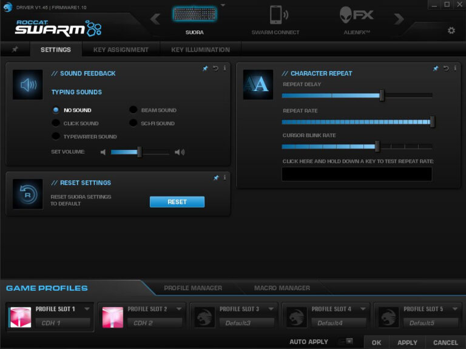The image size is (466, 349).
Task: Click the Cancel button
Action: click(445, 342)
